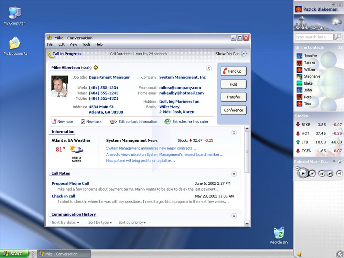Click the Hang up button
This screenshot has width=344, height=258.
[x=233, y=71]
